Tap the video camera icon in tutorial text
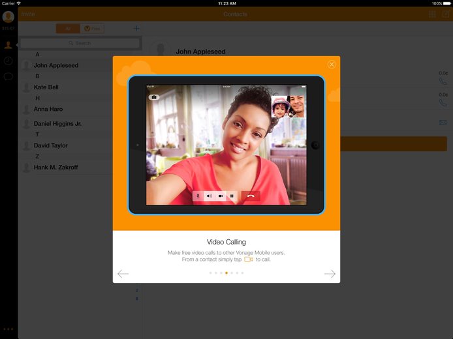Image resolution: width=453 pixels, height=339 pixels. (x=249, y=259)
